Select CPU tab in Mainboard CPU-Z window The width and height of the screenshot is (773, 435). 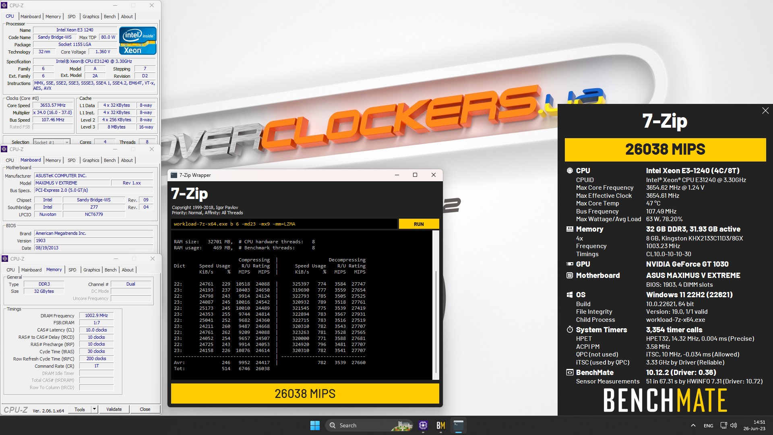pyautogui.click(x=10, y=160)
